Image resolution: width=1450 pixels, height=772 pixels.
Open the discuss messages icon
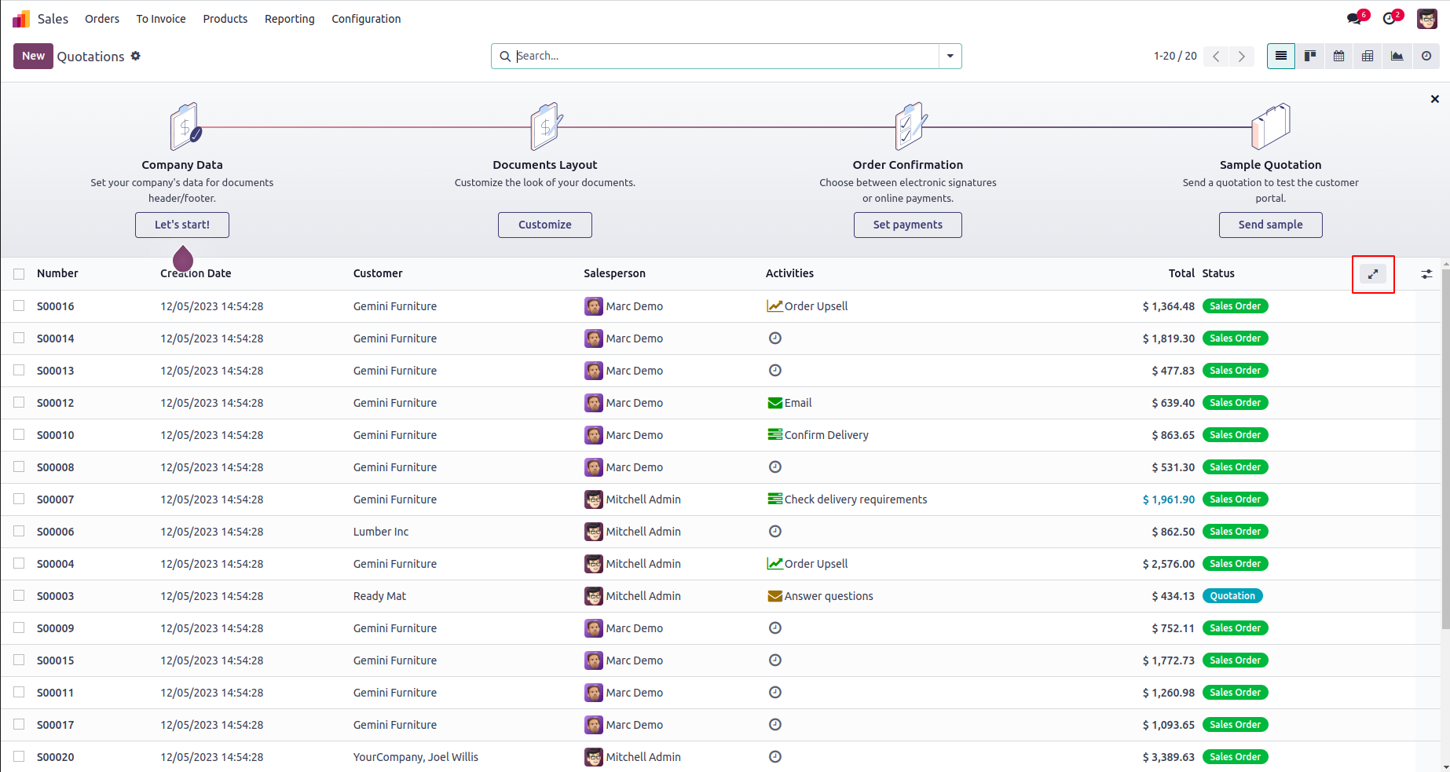(1355, 19)
